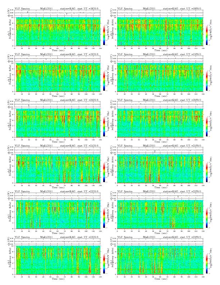Click the ch.1 waveform strip above UT 1850 spectrogram
Screen dimensions: 220x285
pos(160,13)
